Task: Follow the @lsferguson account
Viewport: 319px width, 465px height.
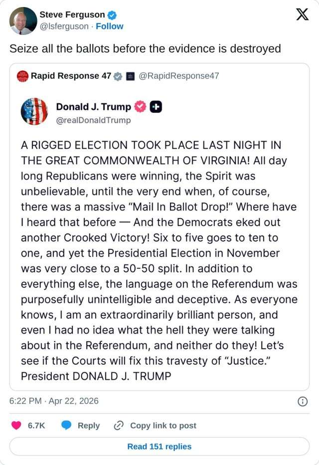Action: coord(110,26)
